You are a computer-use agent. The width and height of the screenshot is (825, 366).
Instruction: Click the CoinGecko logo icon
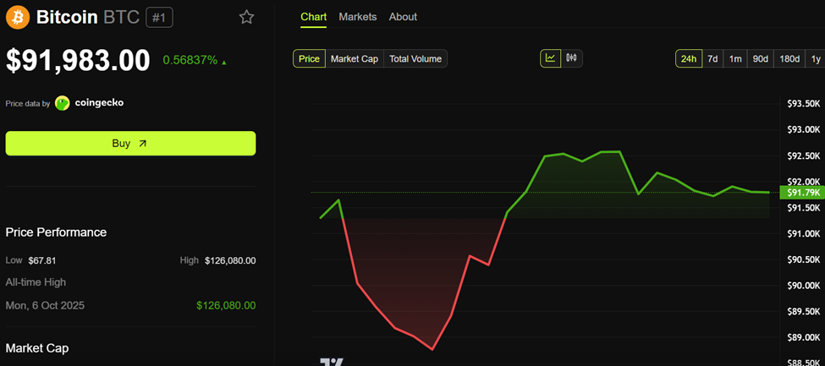point(63,103)
